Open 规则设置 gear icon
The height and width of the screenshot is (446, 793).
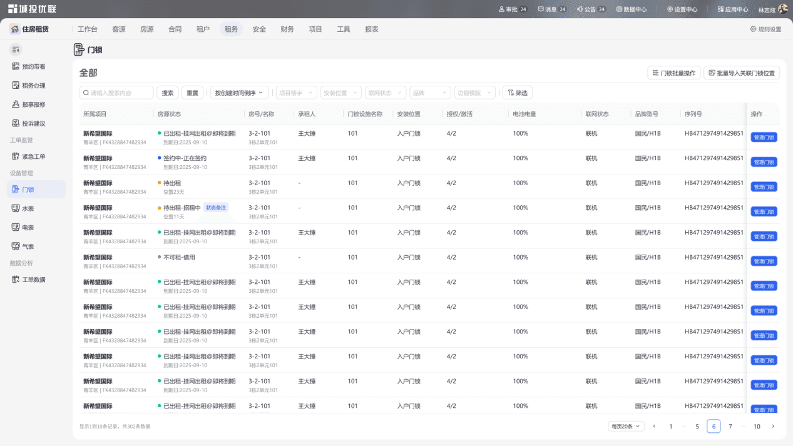coord(753,29)
